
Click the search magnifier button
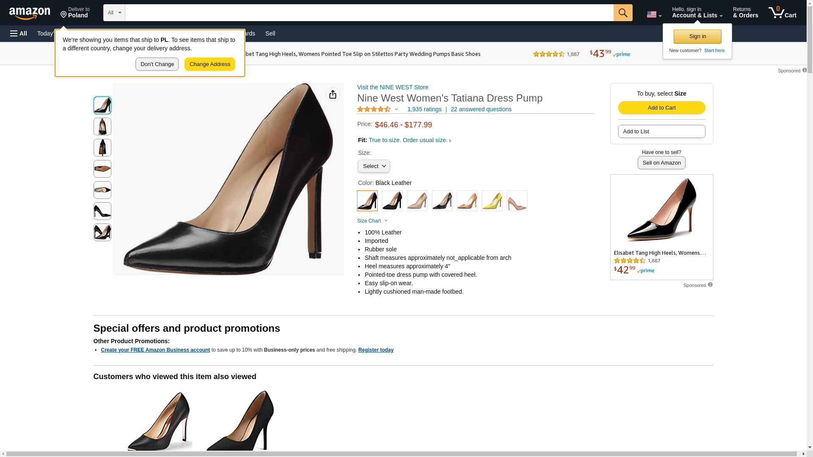click(622, 13)
